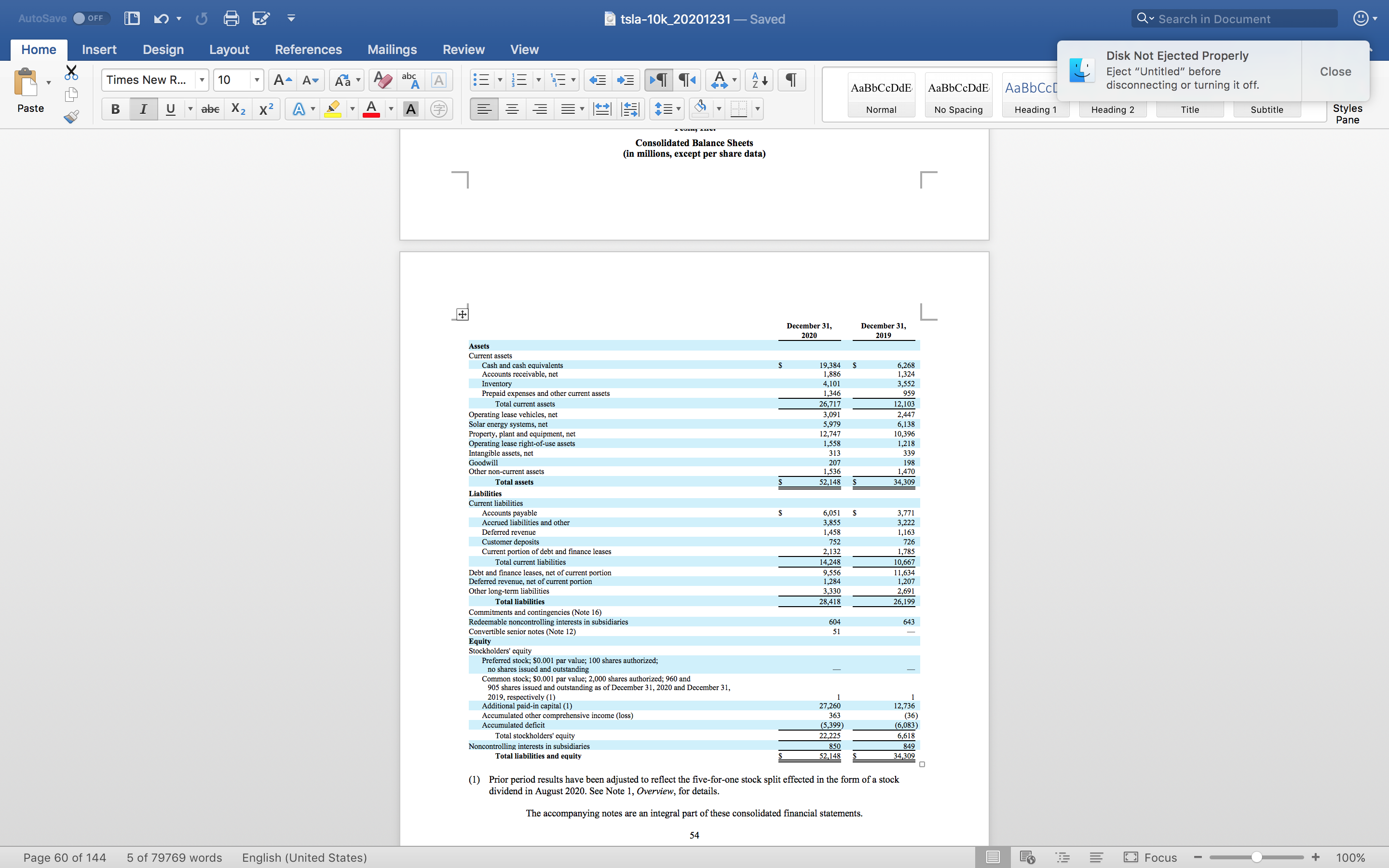Decrease font size with small A
Viewport: 1389px width, 868px height.
(311, 80)
